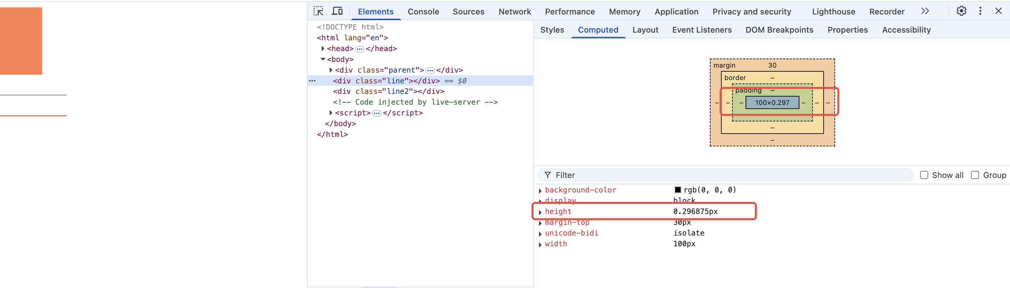
Task: Select the div class line2 element
Action: [388, 91]
